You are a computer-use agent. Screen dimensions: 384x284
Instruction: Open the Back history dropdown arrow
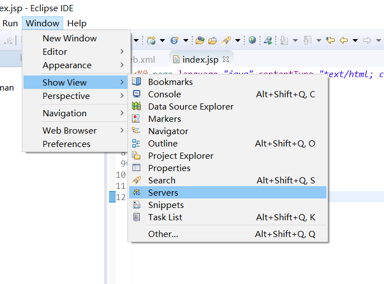(355, 40)
